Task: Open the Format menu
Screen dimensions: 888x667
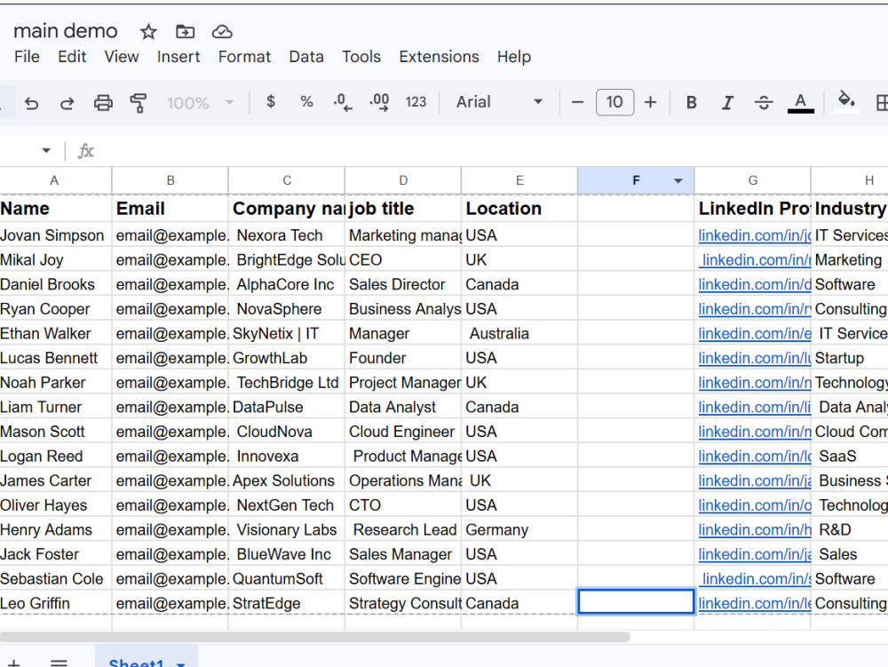Action: [245, 57]
